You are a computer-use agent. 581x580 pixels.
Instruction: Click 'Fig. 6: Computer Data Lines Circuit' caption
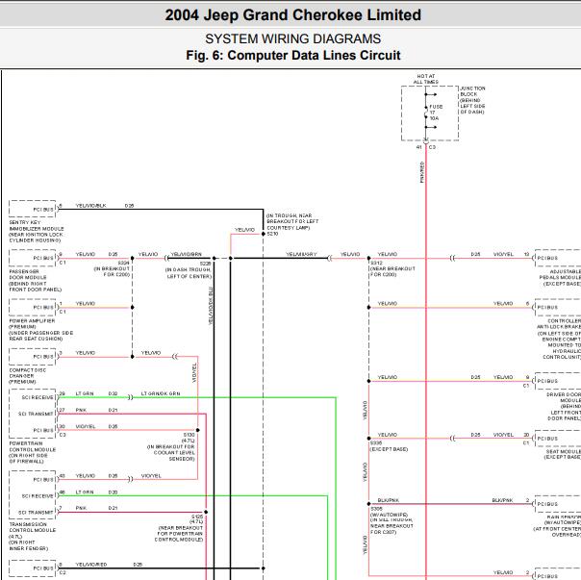292,55
